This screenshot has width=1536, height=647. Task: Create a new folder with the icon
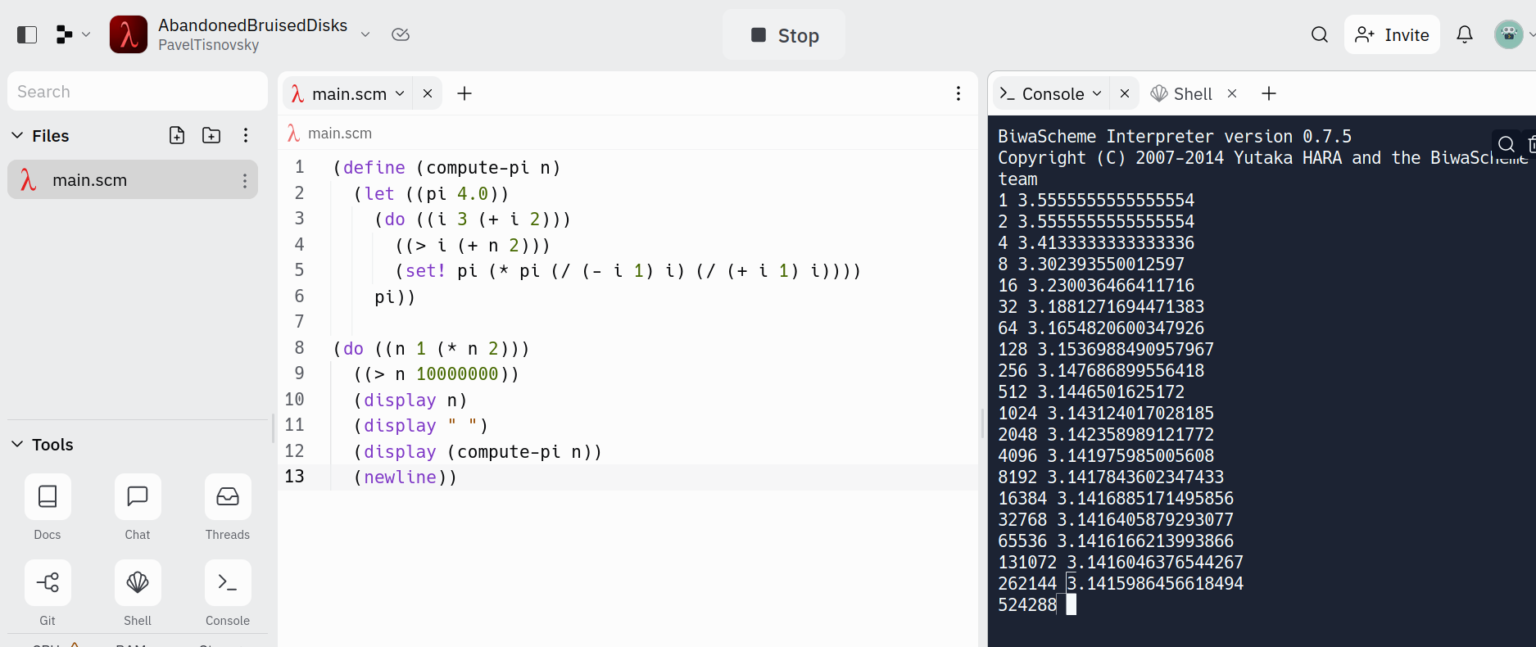[211, 135]
